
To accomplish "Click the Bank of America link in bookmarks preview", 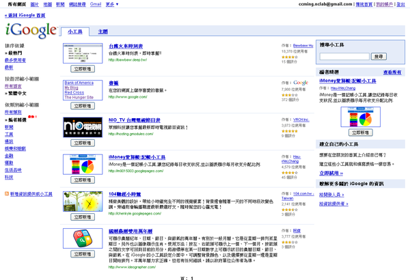I will [79, 83].
